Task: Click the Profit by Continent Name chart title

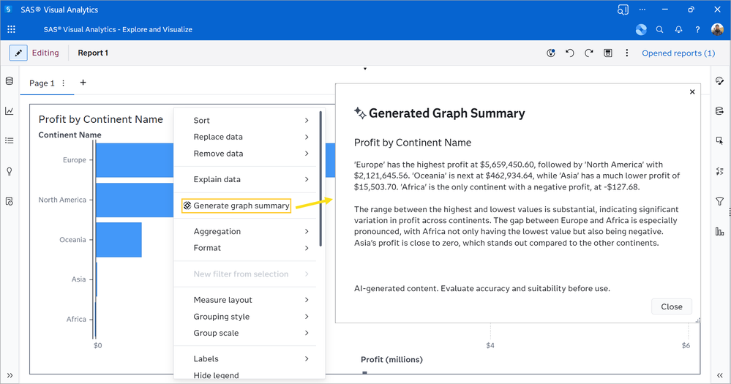Action: [x=101, y=119]
